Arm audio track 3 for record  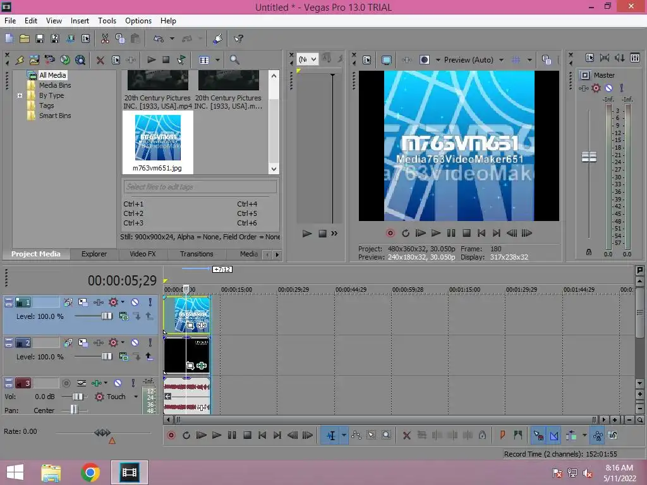[66, 383]
